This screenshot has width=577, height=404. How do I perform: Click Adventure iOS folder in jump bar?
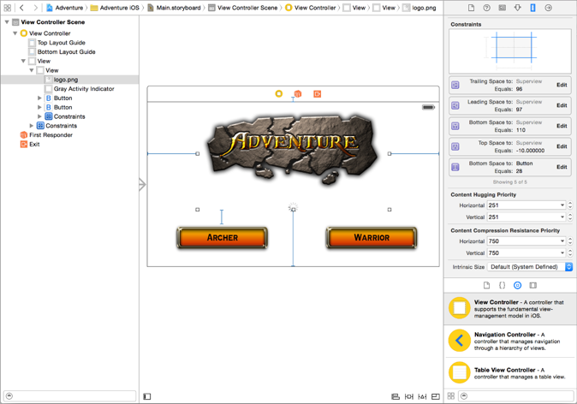coord(116,8)
